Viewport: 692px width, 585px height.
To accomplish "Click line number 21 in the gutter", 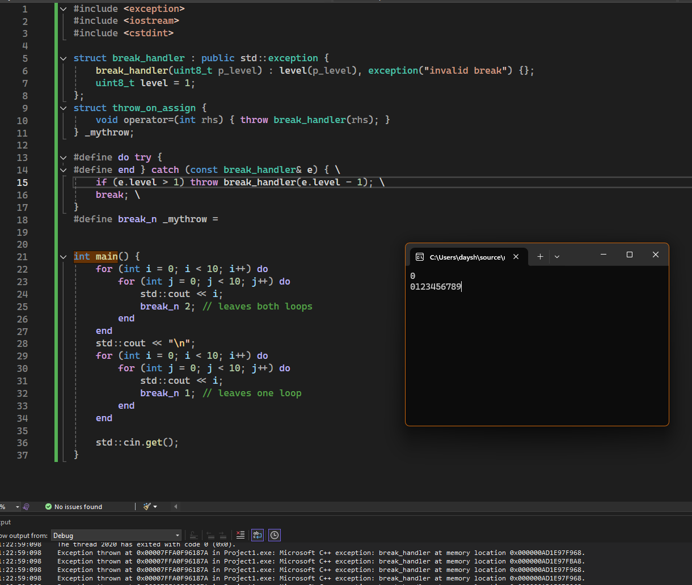I will 22,257.
